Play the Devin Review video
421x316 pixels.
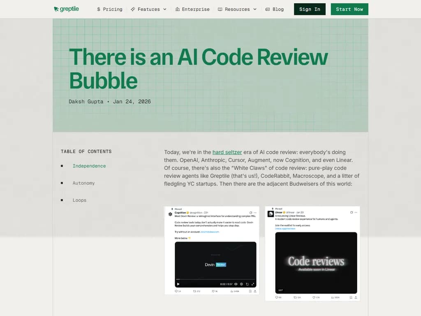click(x=178, y=284)
